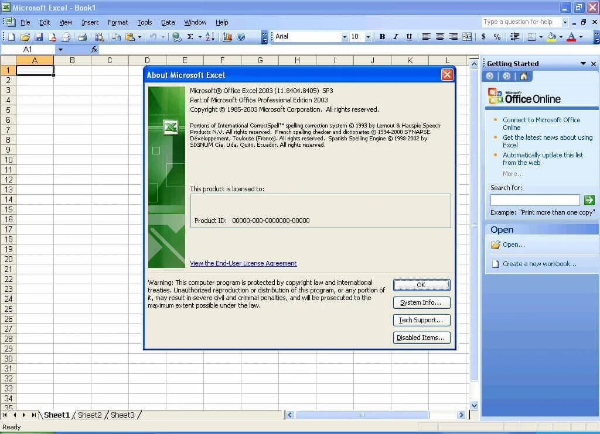This screenshot has height=434, width=600.
Task: Sort Ascending with A-Z icon
Action: point(210,37)
